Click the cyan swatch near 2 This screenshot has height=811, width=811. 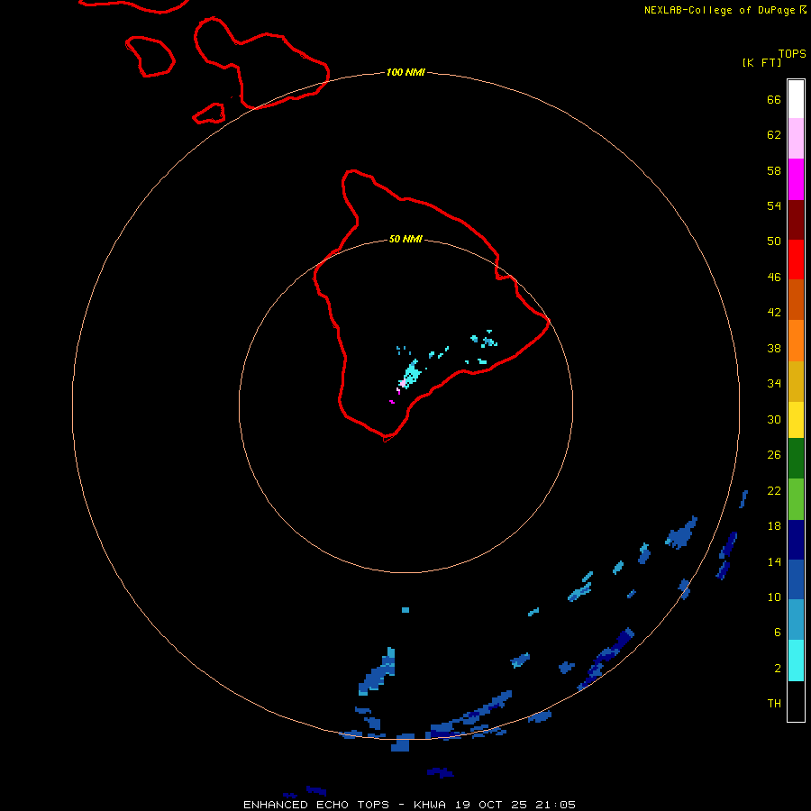click(796, 661)
